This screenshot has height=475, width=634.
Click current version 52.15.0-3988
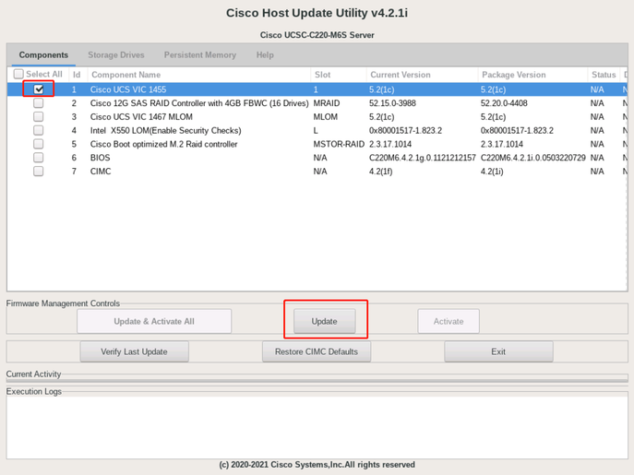(x=392, y=103)
